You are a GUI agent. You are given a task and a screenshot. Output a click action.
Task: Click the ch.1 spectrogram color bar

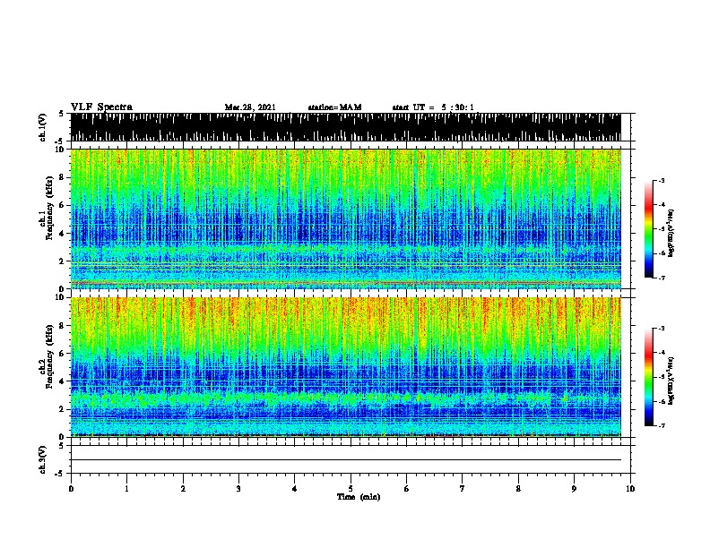pyautogui.click(x=648, y=229)
